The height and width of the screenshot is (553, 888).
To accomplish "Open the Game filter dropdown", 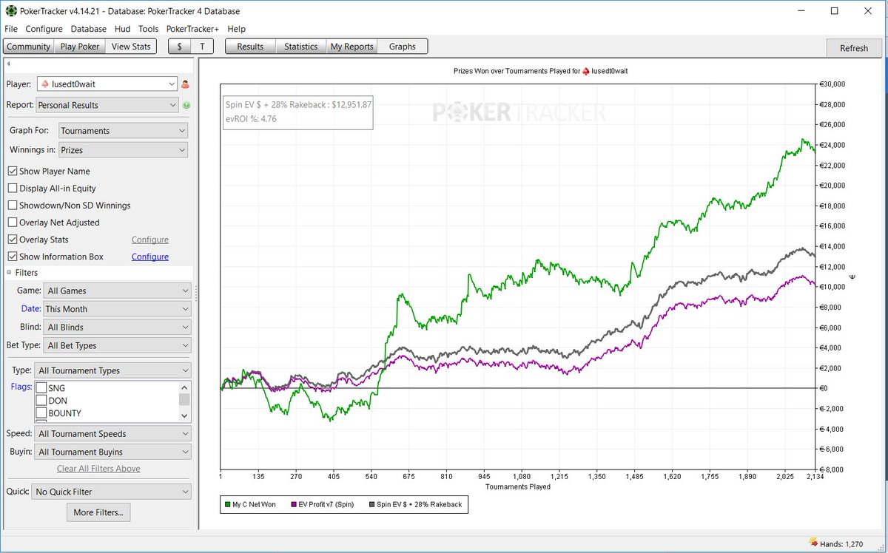I will 118,291.
